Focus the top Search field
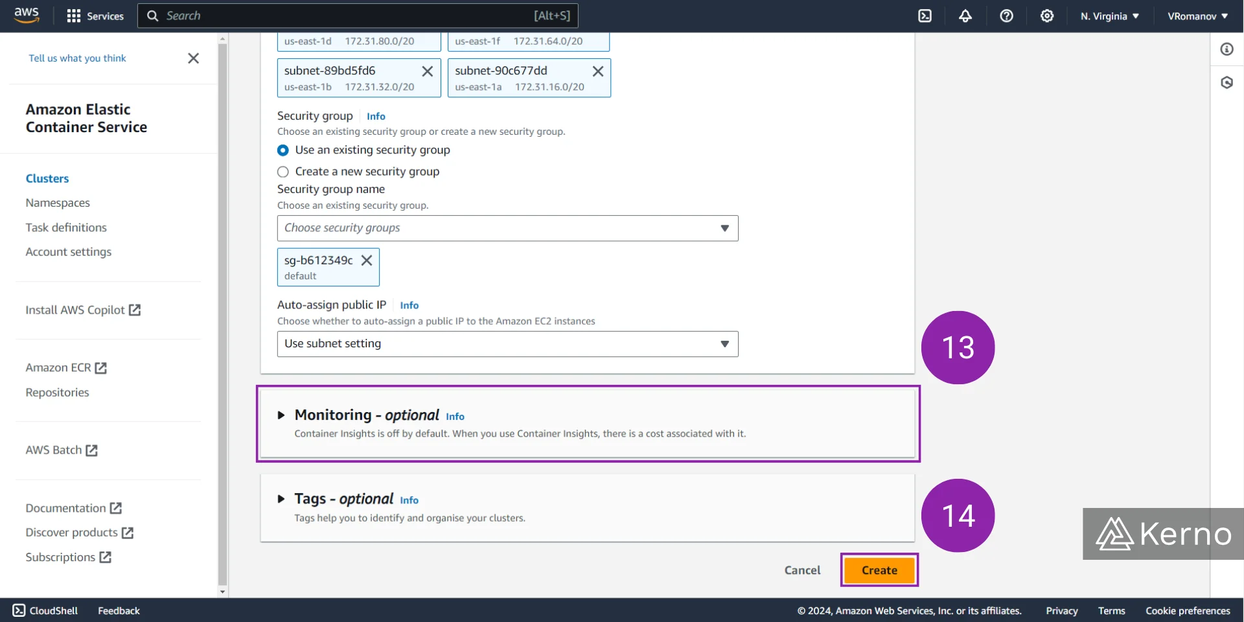The image size is (1244, 622). tap(358, 16)
